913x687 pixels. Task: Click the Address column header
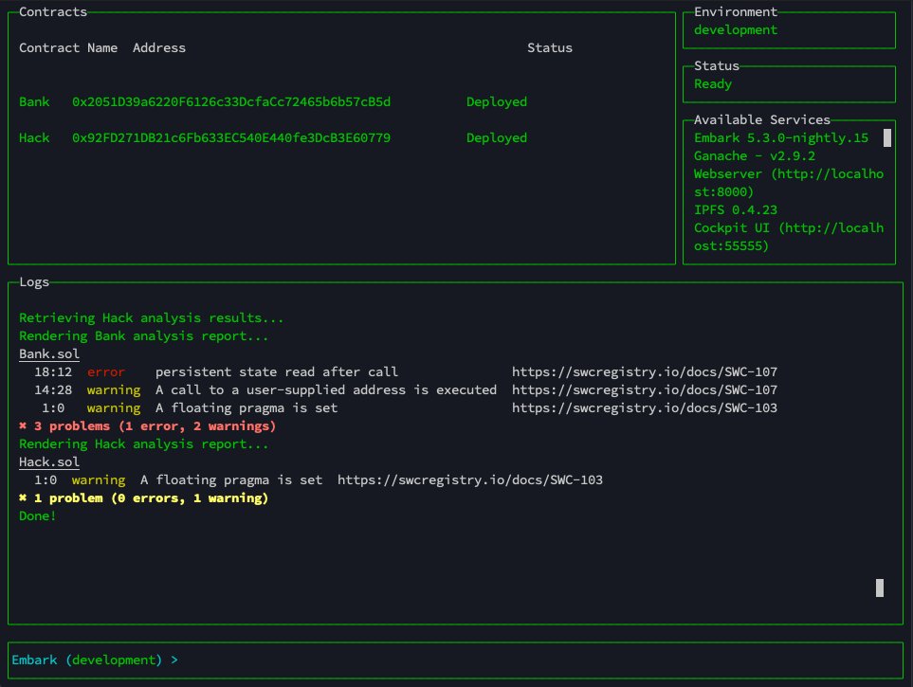[159, 47]
